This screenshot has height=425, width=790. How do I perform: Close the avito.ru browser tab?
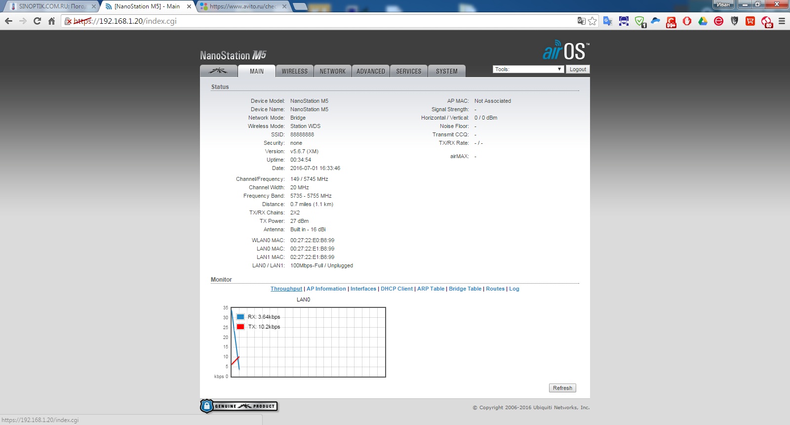pyautogui.click(x=284, y=6)
